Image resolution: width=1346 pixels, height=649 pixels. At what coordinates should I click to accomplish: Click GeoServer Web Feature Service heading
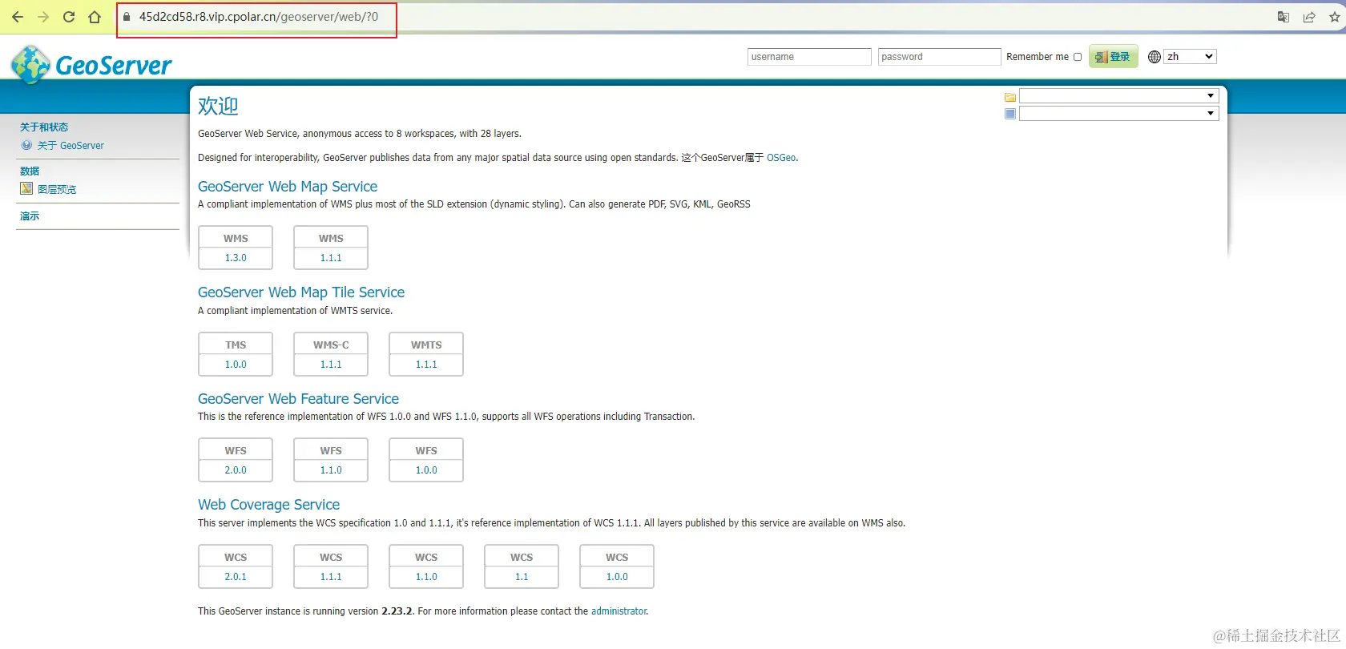(x=298, y=399)
